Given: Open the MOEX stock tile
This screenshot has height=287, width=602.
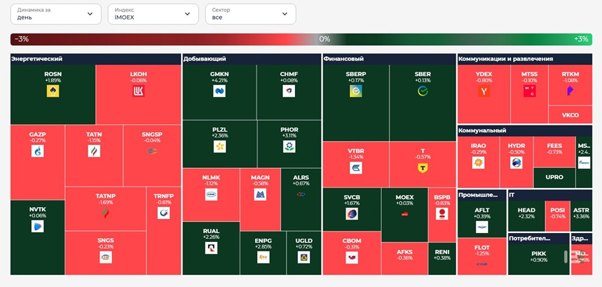Looking at the screenshot, I should pyautogui.click(x=405, y=215).
